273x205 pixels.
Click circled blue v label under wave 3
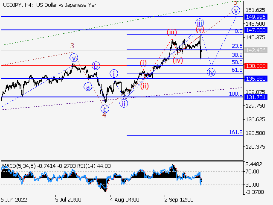click(x=74, y=58)
